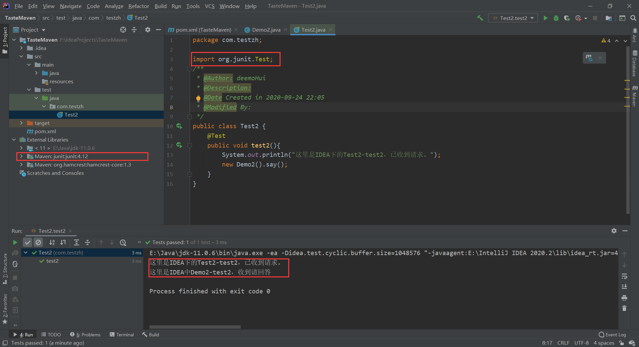Toggle scroll to end in console
The width and height of the screenshot is (639, 347).
point(624,287)
